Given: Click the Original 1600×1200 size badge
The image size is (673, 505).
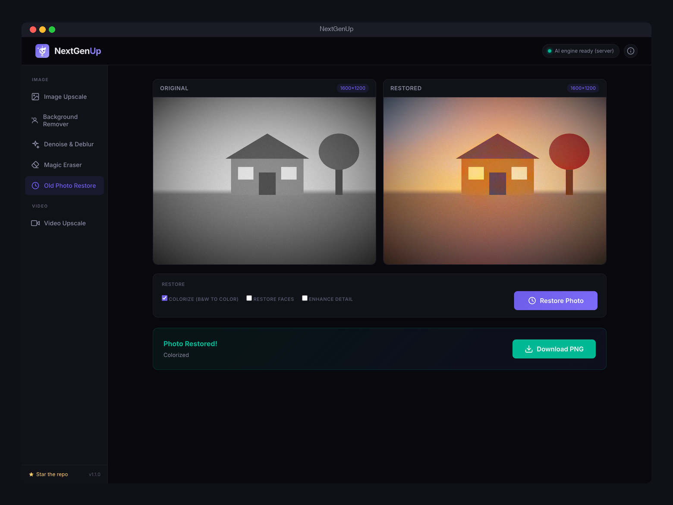Looking at the screenshot, I should (352, 88).
